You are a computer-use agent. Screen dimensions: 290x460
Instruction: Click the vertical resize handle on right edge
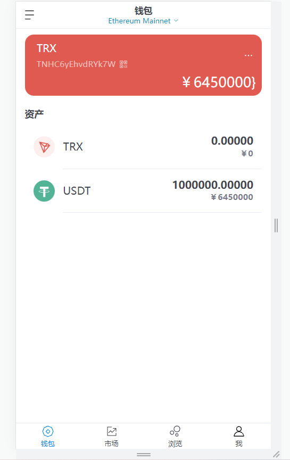[276, 225]
